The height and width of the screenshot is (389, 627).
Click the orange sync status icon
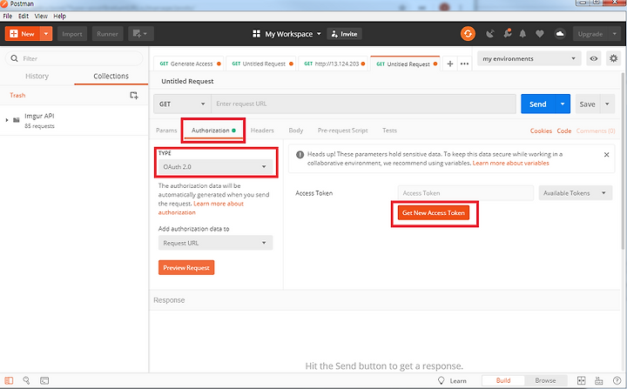point(468,34)
